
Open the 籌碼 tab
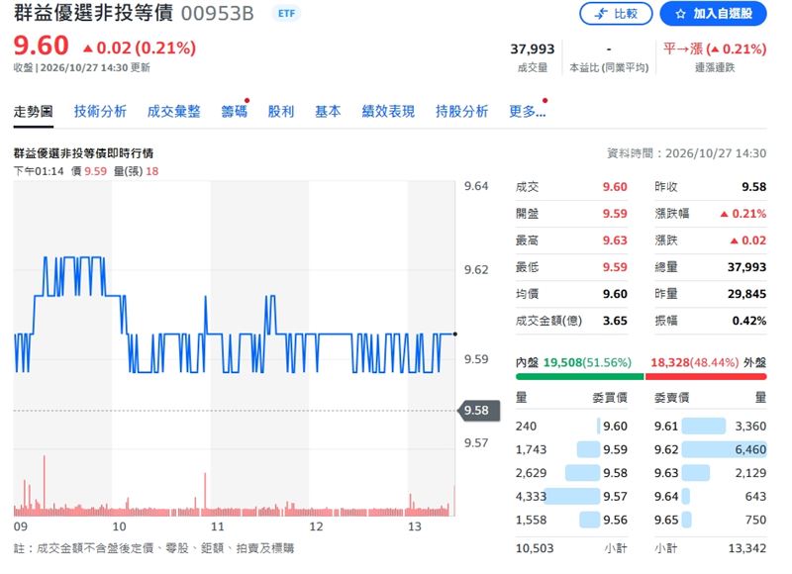click(234, 112)
